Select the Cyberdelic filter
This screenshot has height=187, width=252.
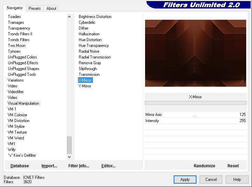tap(87, 22)
